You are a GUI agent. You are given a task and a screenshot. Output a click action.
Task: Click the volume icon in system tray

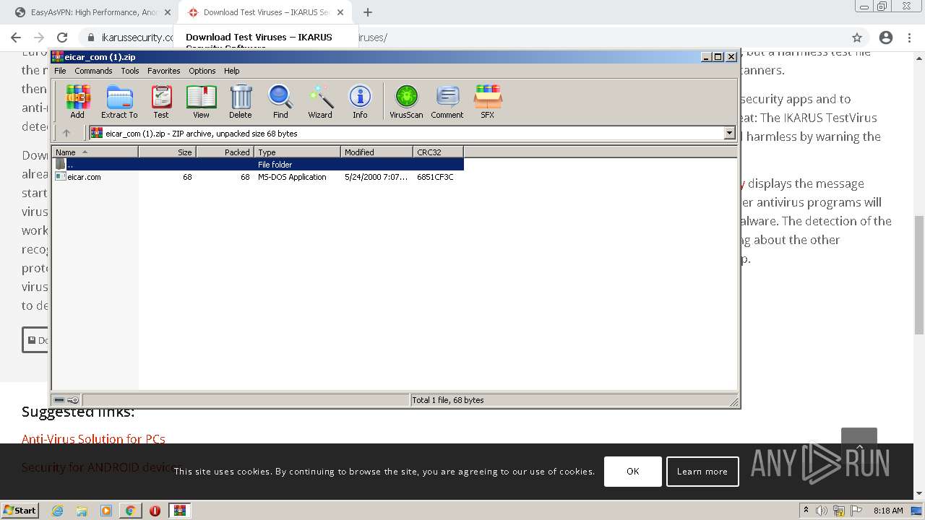click(822, 511)
